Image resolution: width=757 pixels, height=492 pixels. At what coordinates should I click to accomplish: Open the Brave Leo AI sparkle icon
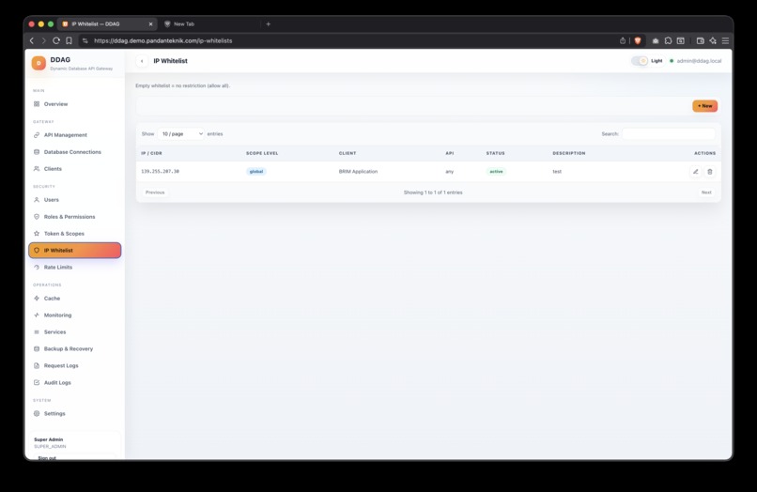click(x=713, y=40)
